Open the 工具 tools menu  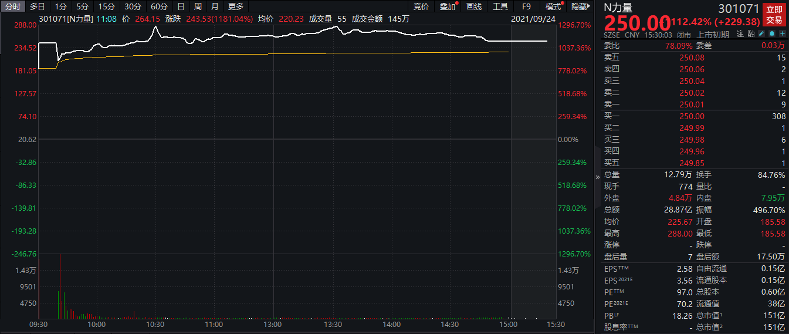[x=500, y=6]
